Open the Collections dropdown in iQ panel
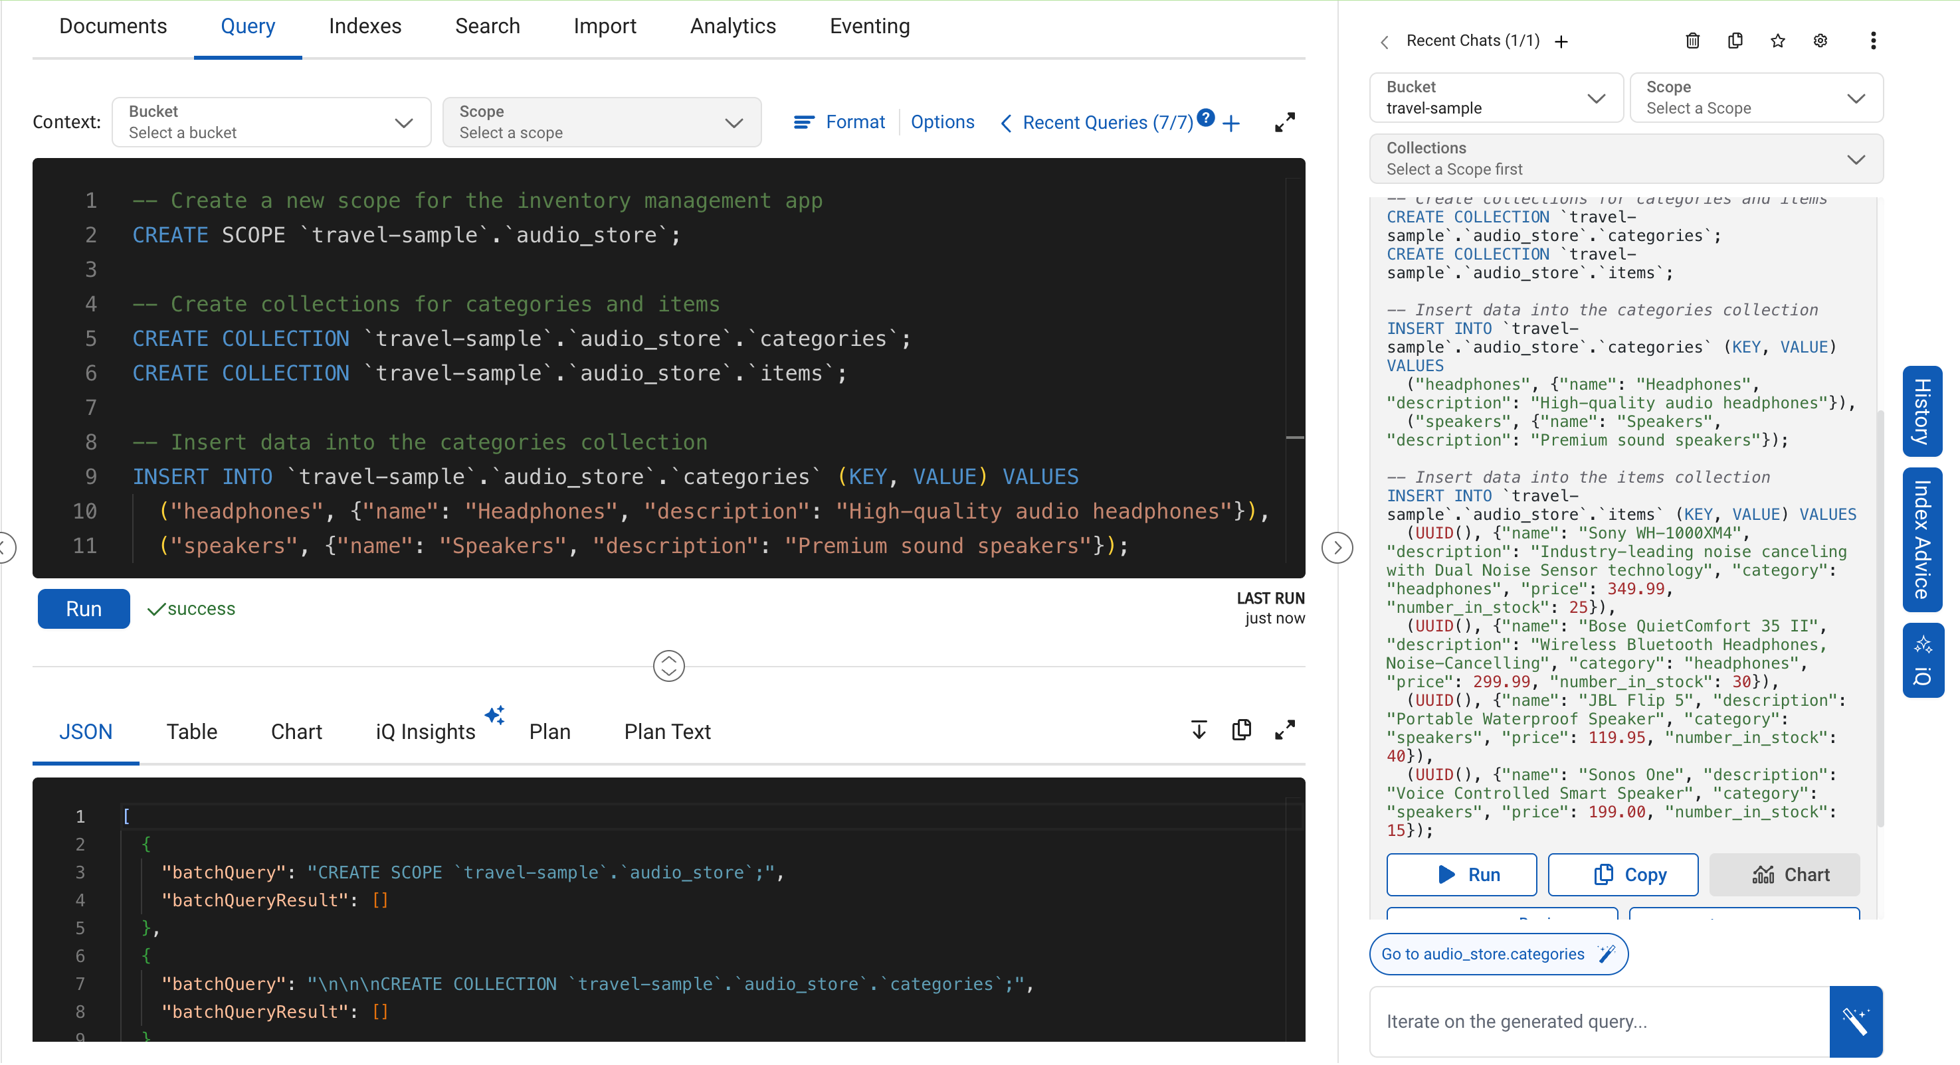The image size is (1960, 1065). click(1626, 158)
